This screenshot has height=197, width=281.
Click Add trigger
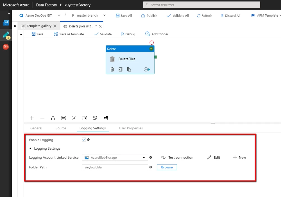[157, 34]
